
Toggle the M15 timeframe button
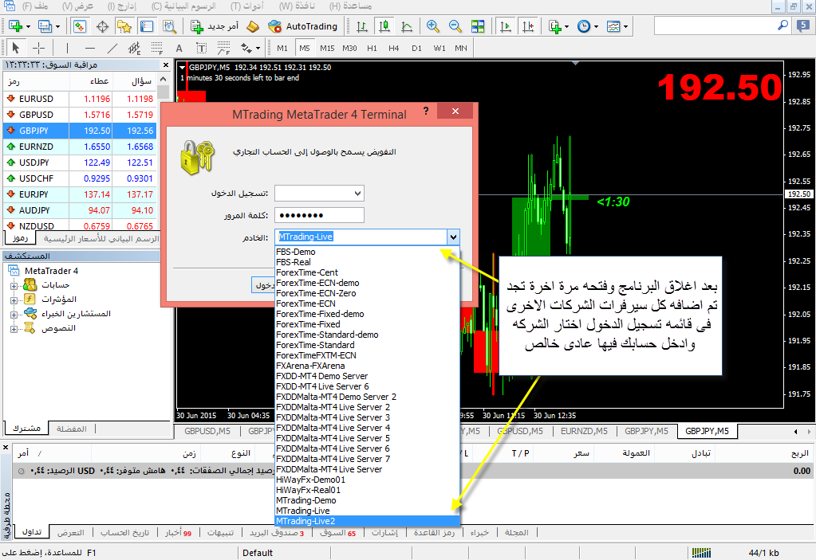[x=327, y=48]
